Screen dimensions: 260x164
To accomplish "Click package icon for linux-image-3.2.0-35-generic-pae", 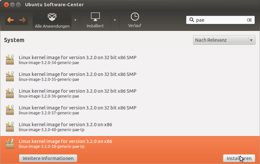I will [x=10, y=76].
